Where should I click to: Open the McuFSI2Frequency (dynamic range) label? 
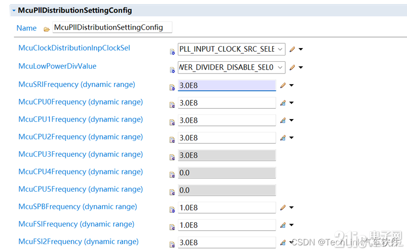78,242
